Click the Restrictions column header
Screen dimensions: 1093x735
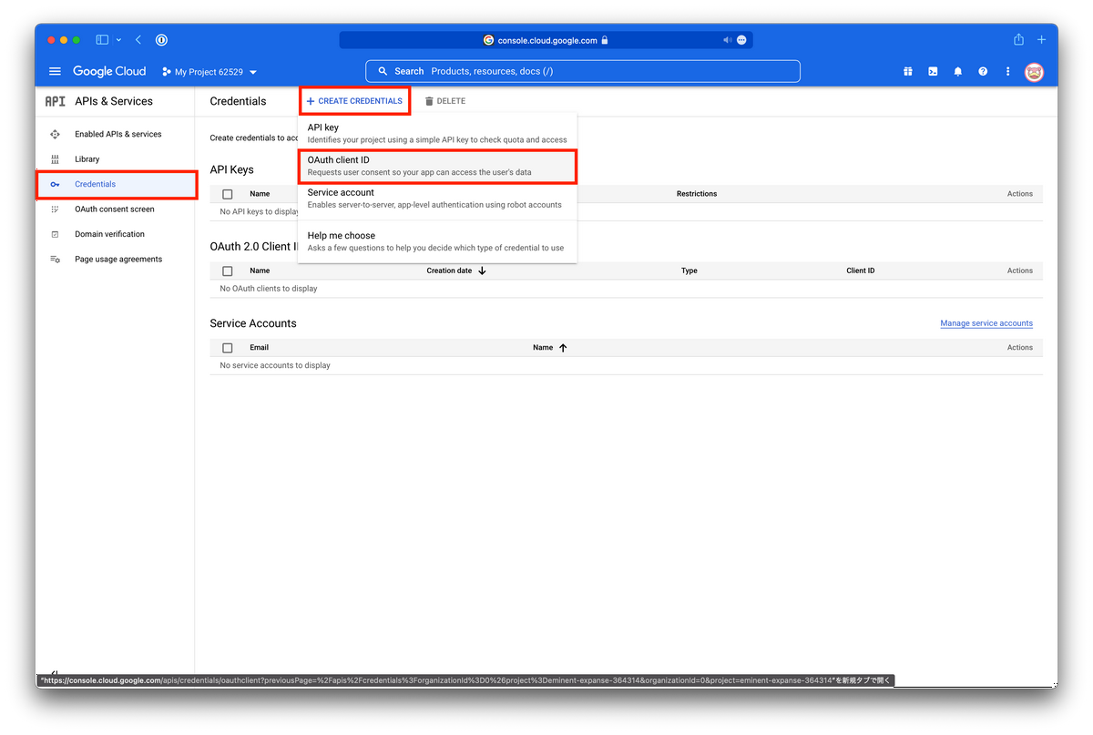(697, 194)
